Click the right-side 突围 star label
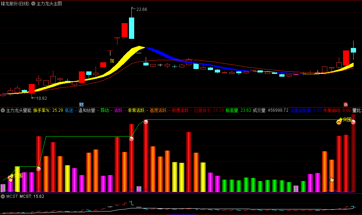Image resolution: width=362 pixels, height=215 pixels. [x=345, y=119]
